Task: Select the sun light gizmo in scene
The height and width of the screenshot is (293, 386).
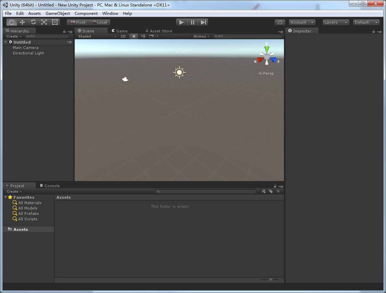Action: [179, 72]
